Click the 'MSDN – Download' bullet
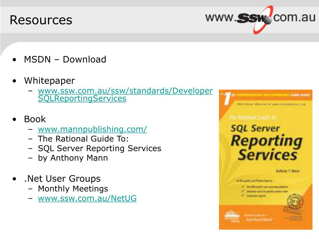This screenshot has width=319, height=239. [x=65, y=59]
